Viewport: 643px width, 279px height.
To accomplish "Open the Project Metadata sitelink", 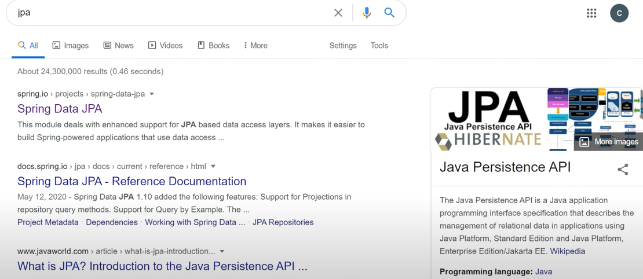I will pyautogui.click(x=48, y=222).
